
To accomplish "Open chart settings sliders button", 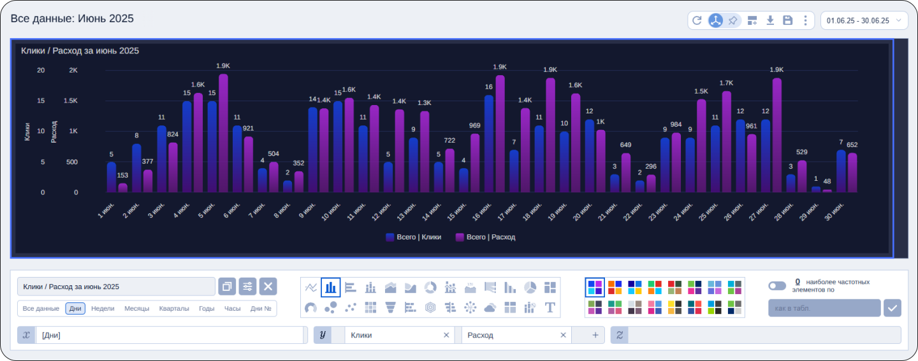I will pyautogui.click(x=247, y=287).
